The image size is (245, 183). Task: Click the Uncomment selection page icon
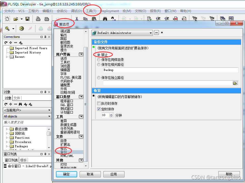(184, 19)
